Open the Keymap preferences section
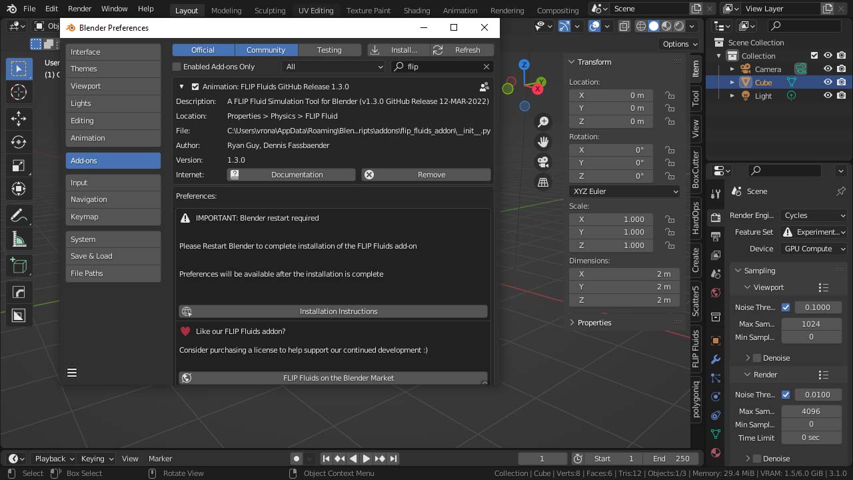Image resolution: width=853 pixels, height=480 pixels. (x=113, y=217)
